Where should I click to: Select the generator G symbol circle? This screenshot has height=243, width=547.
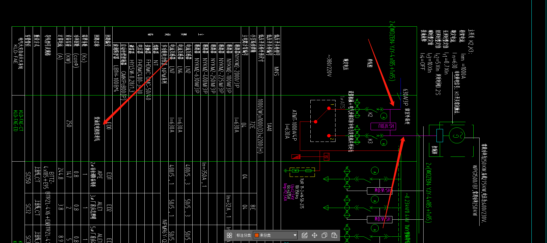457,135
